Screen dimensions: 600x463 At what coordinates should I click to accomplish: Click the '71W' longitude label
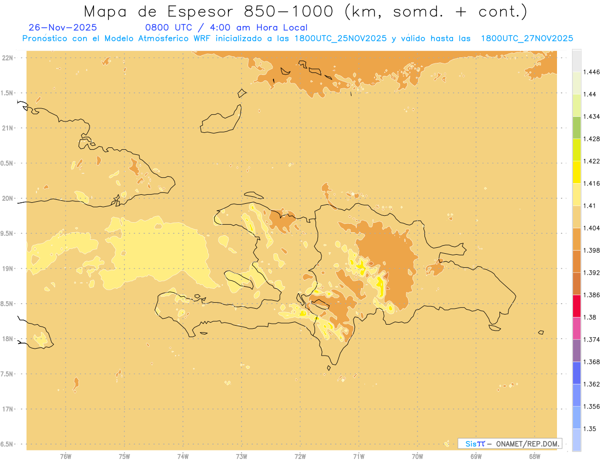click(x=358, y=457)
